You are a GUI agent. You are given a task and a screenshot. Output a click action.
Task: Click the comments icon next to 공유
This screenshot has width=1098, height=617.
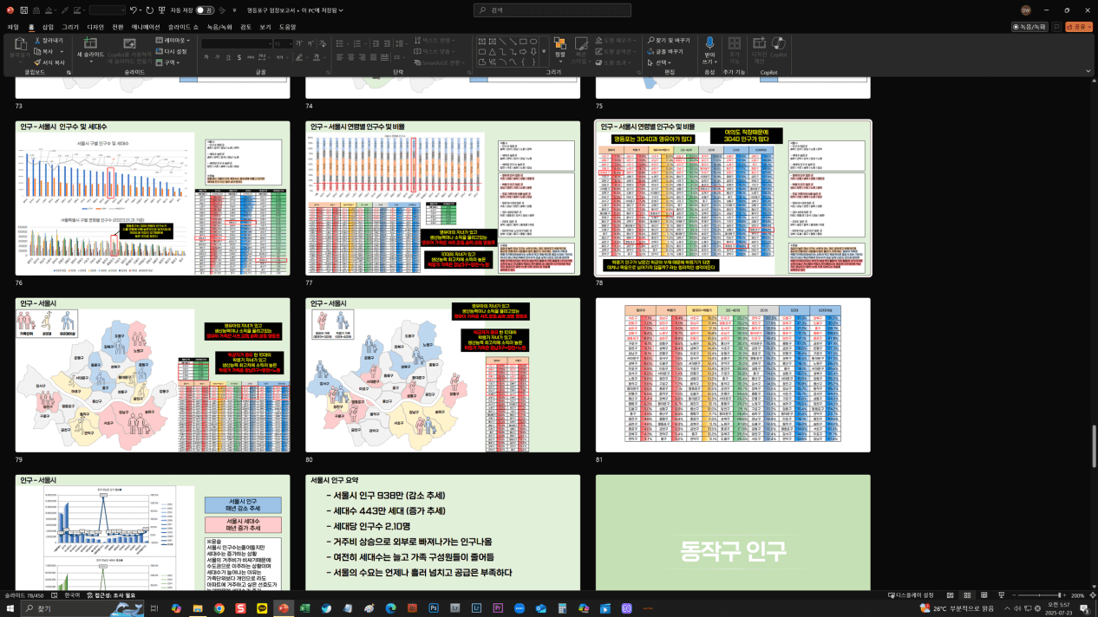tap(1056, 27)
